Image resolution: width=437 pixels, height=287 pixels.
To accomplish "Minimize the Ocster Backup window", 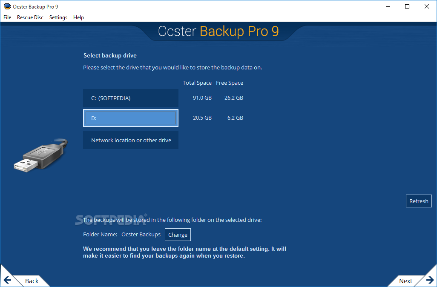I will click(388, 6).
